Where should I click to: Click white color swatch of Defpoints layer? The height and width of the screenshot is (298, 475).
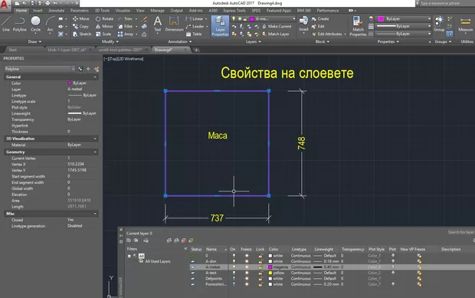click(270, 279)
